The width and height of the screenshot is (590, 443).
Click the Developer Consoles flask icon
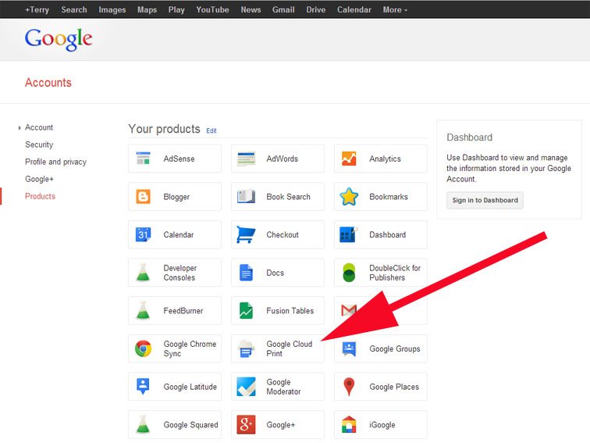click(x=143, y=273)
